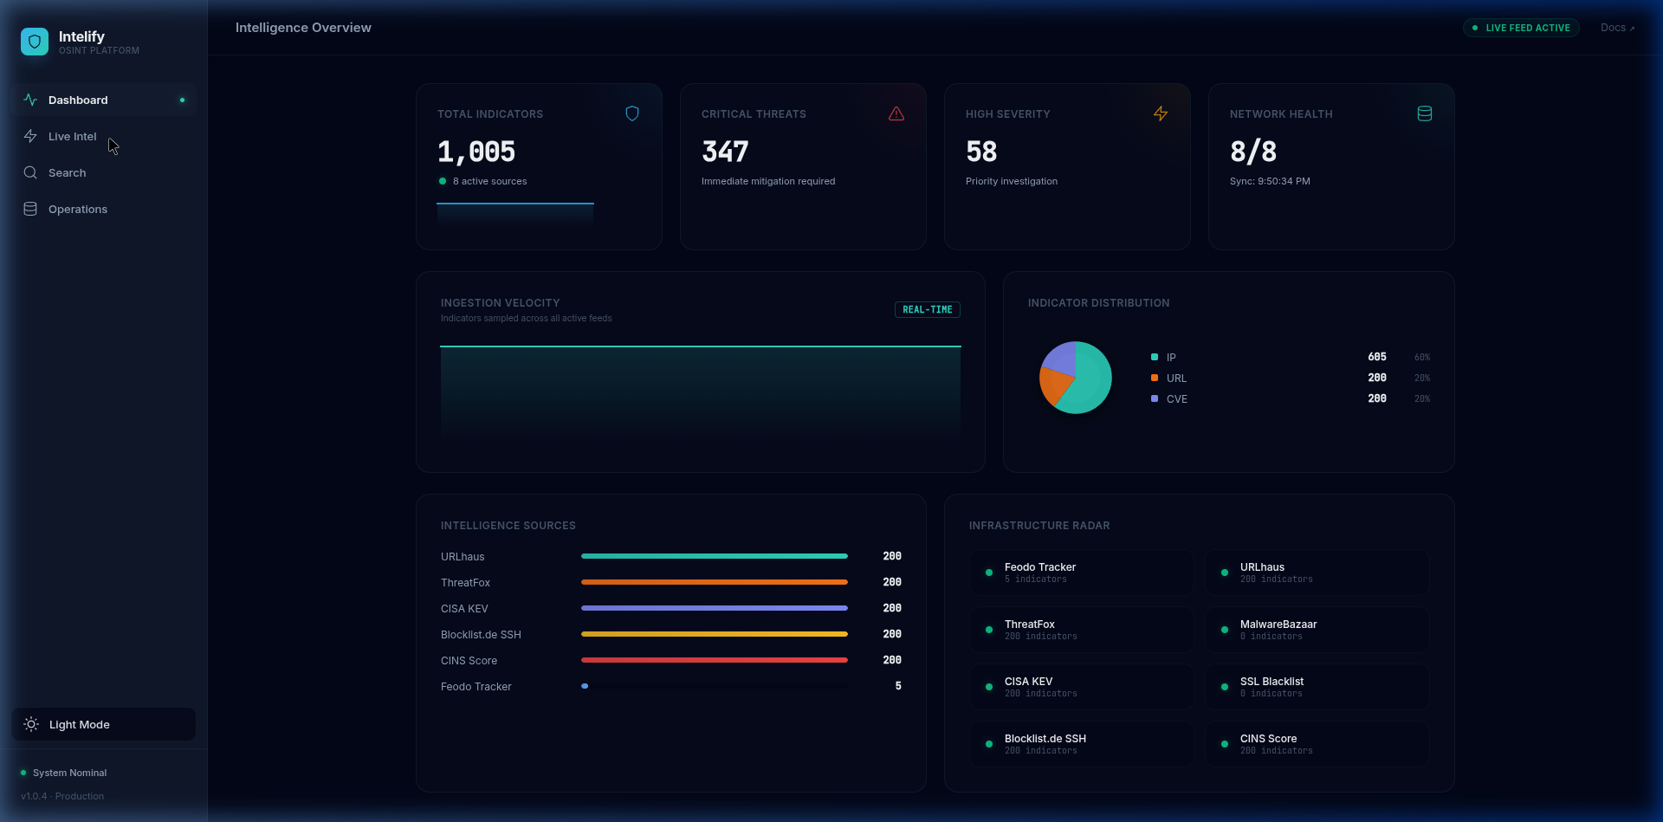Expand the URLhaus radar entry
The image size is (1663, 822).
click(1317, 572)
